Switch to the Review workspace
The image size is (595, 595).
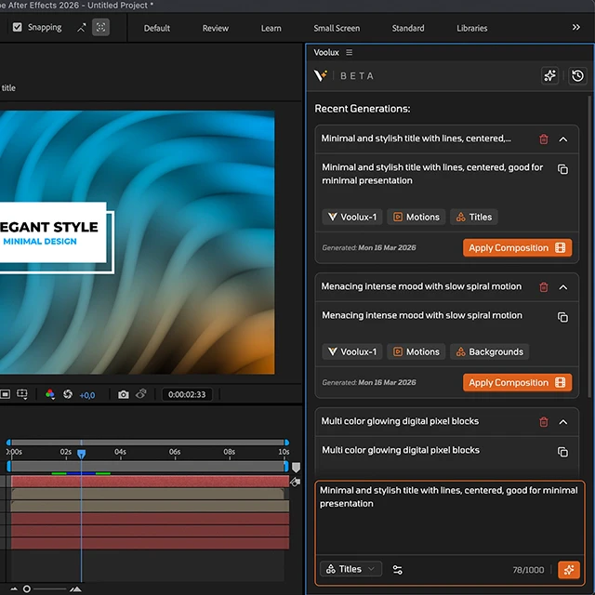pyautogui.click(x=215, y=28)
